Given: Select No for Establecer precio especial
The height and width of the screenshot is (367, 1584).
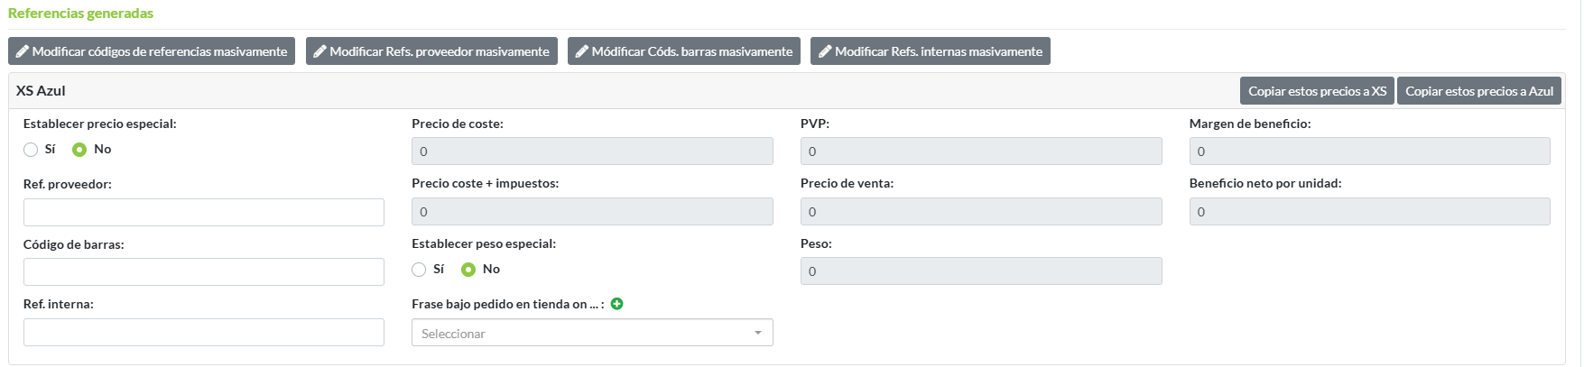Looking at the screenshot, I should point(79,150).
